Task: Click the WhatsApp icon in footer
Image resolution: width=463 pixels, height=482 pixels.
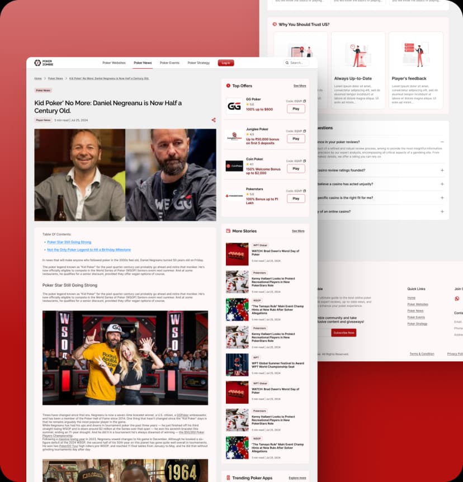Action: (457, 299)
